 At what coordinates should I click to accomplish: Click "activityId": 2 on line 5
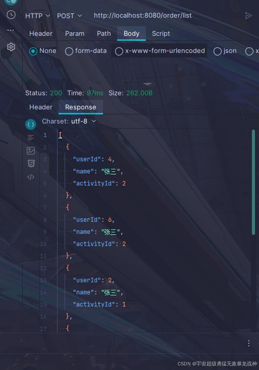coord(99,183)
